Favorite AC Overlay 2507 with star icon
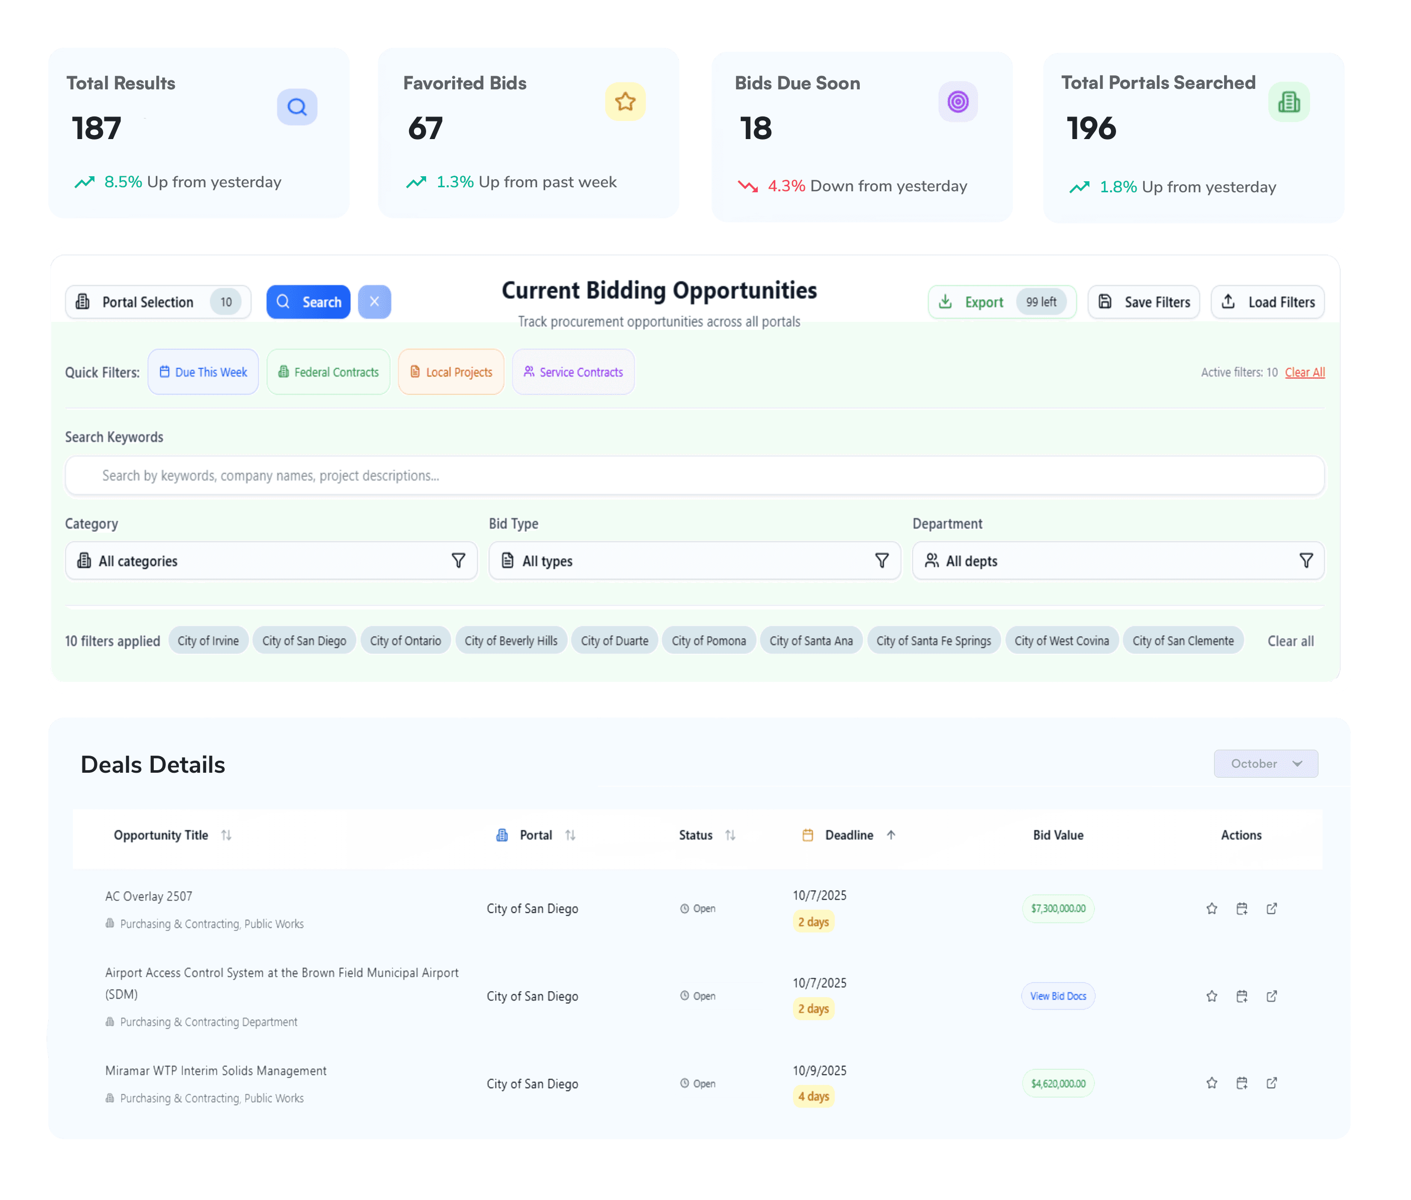This screenshot has height=1200, width=1411. 1212,909
